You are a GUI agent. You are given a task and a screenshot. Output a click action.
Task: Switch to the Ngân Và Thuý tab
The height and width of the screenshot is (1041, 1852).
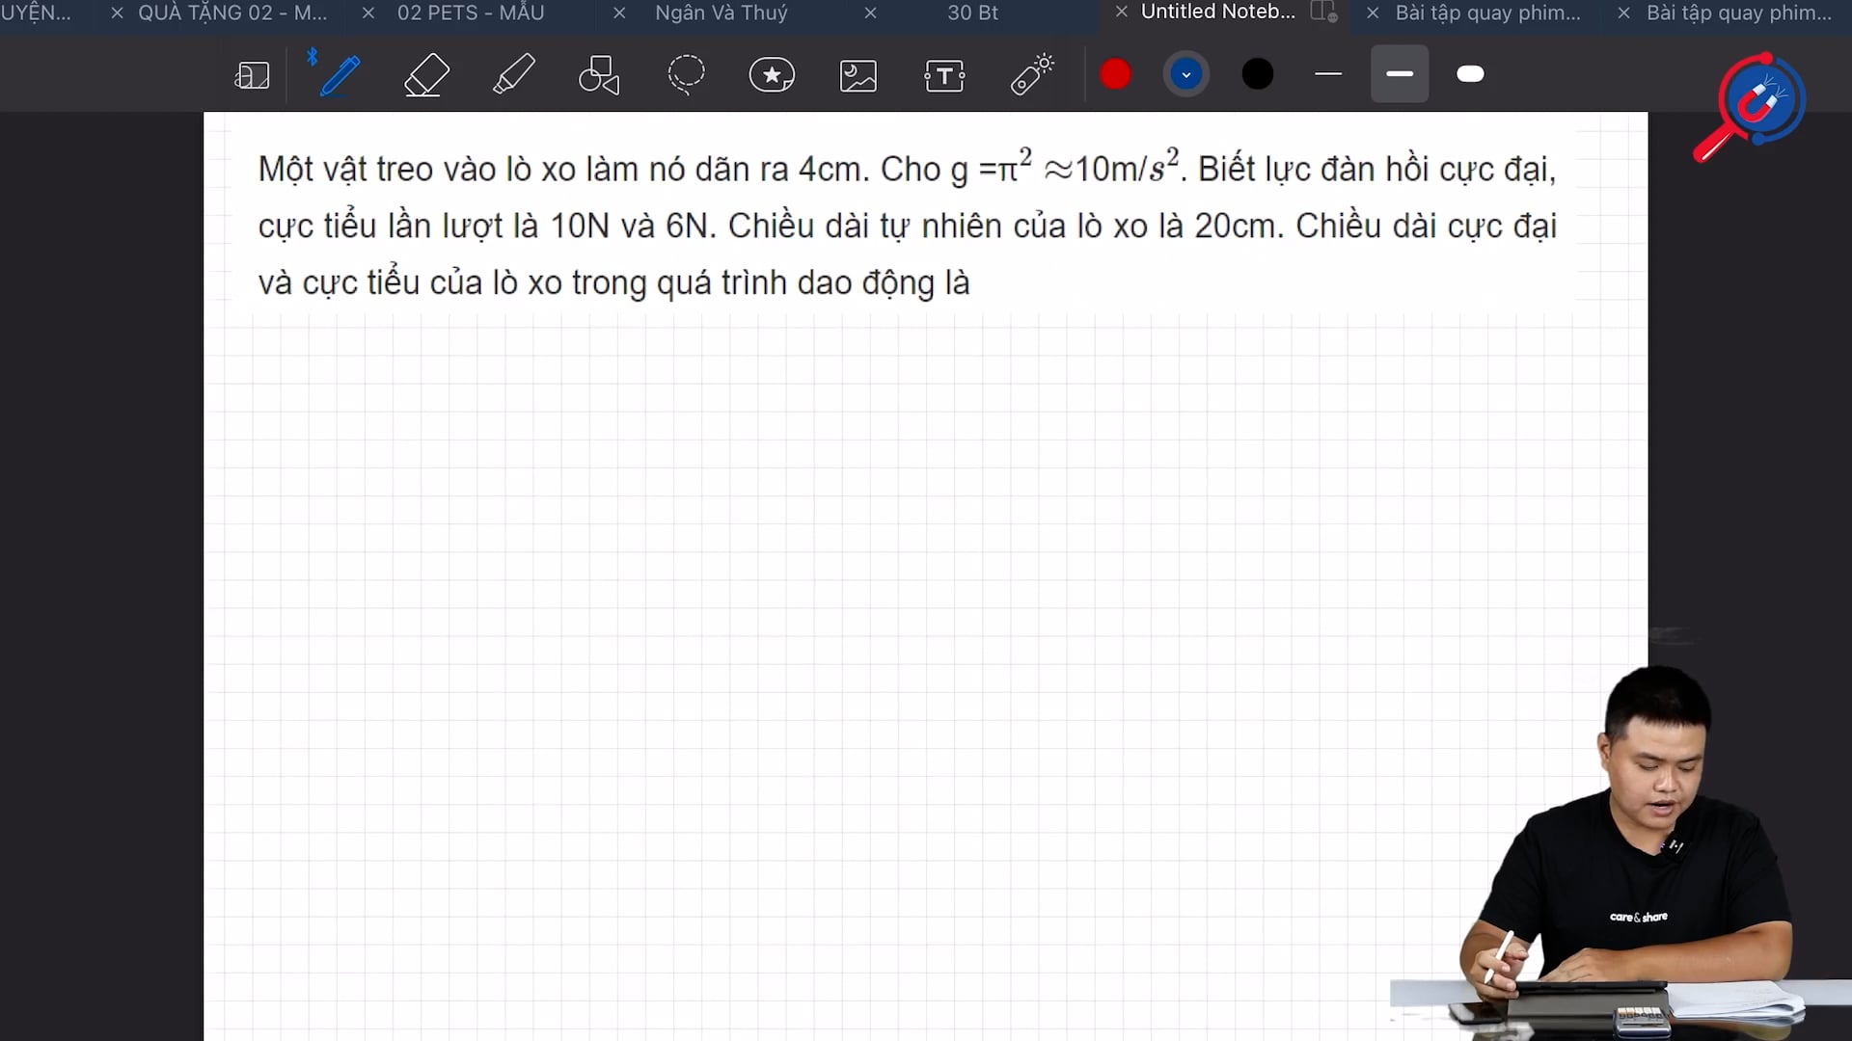722,13
